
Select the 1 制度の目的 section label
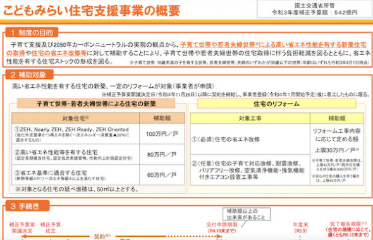coord(32,32)
